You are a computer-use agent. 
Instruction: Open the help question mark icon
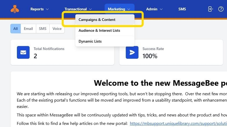coord(221,9)
